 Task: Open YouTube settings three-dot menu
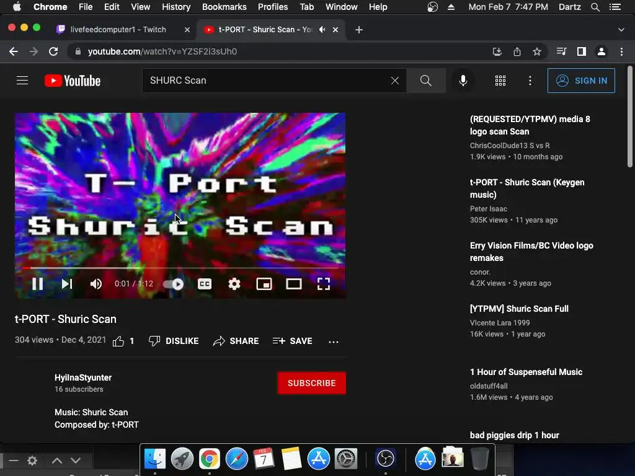pos(530,81)
